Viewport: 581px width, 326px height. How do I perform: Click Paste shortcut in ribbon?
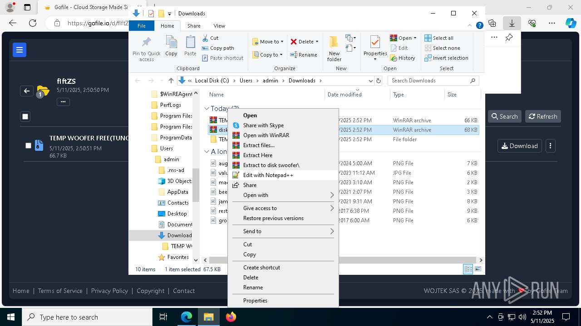pos(222,58)
